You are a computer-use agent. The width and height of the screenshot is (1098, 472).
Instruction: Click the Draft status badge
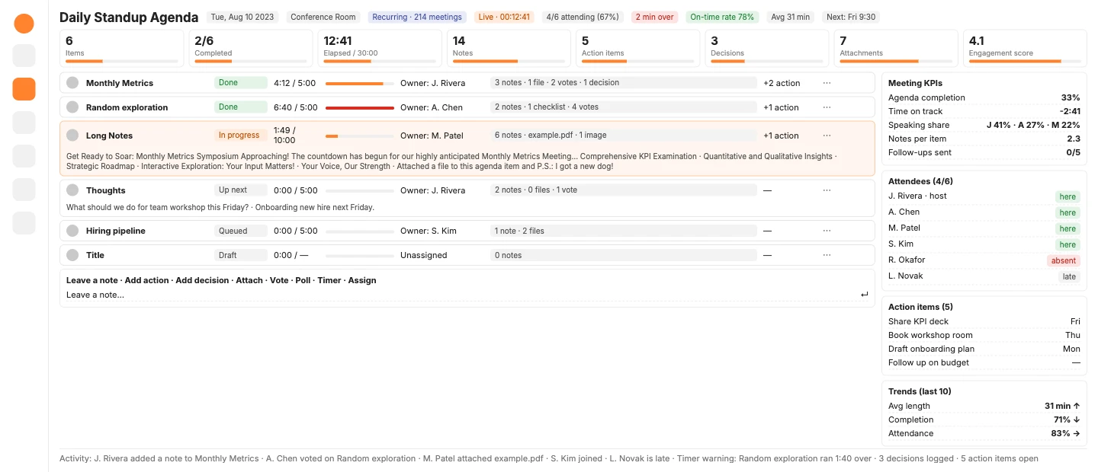pos(241,255)
